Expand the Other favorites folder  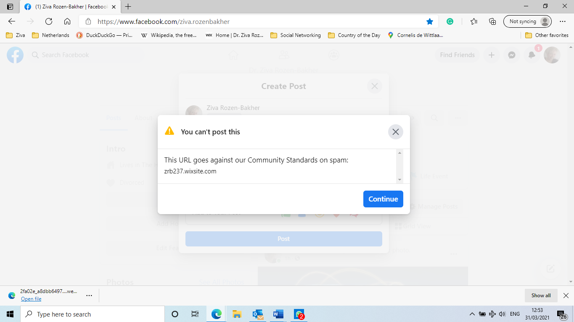(x=547, y=35)
